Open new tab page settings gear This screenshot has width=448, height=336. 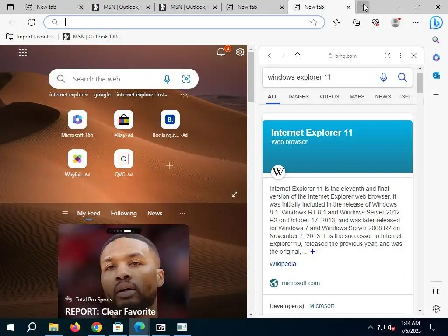click(x=240, y=52)
